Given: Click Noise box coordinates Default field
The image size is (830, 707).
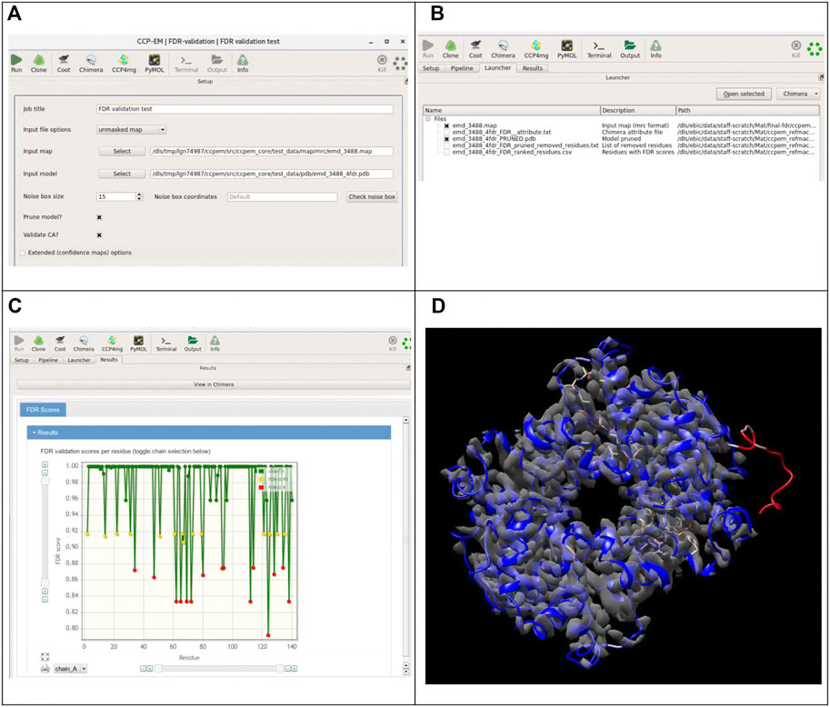Looking at the screenshot, I should coord(282,197).
